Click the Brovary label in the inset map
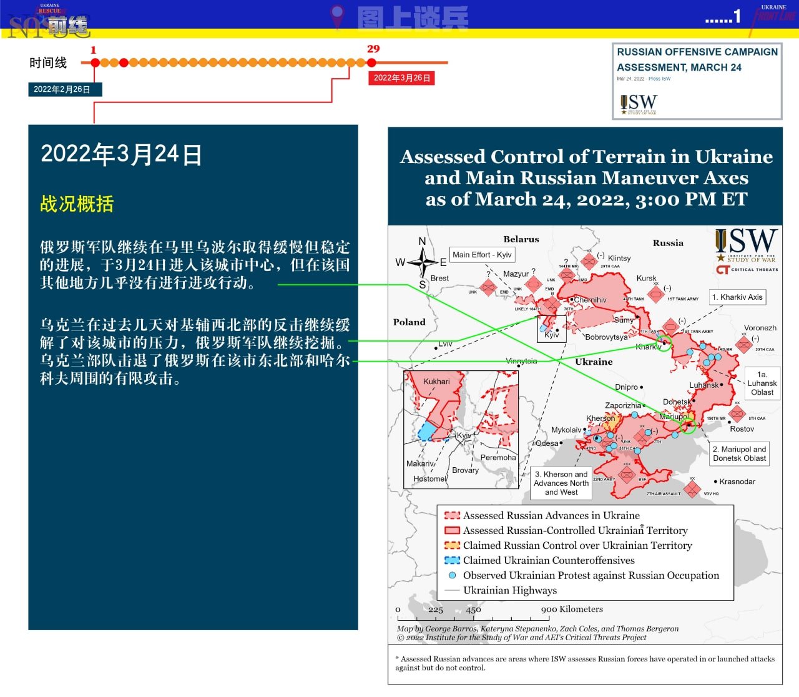Image resolution: width=799 pixels, height=697 pixels. click(466, 470)
